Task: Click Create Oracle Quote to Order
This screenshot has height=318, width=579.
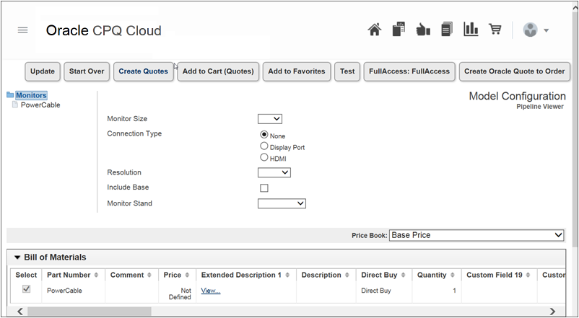Action: click(514, 71)
